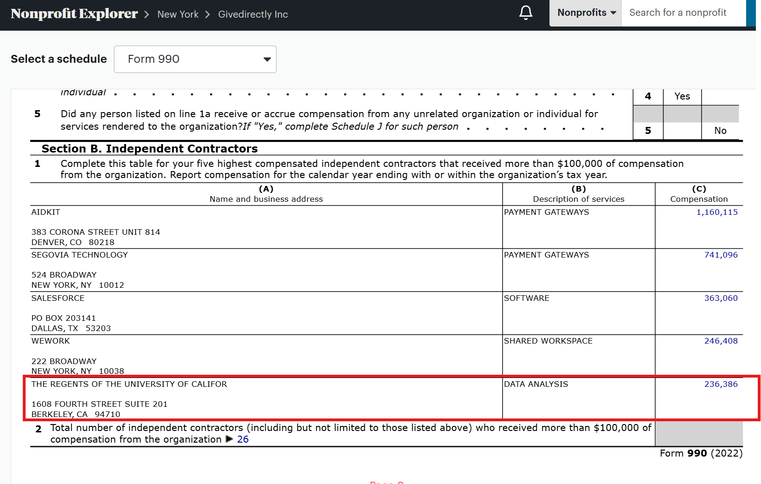761x484 pixels.
Task: Open the Nonprofit Explorer home logo
Action: tap(74, 14)
